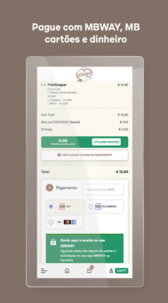This screenshot has height=303, width=168.
Task: Select credit card payment radio button
Action: coord(51,222)
